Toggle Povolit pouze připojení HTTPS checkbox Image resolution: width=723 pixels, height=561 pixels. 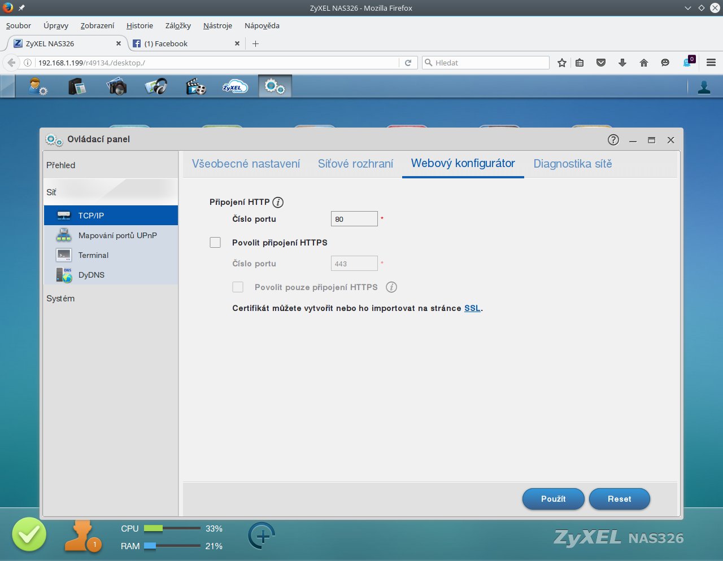click(x=238, y=287)
